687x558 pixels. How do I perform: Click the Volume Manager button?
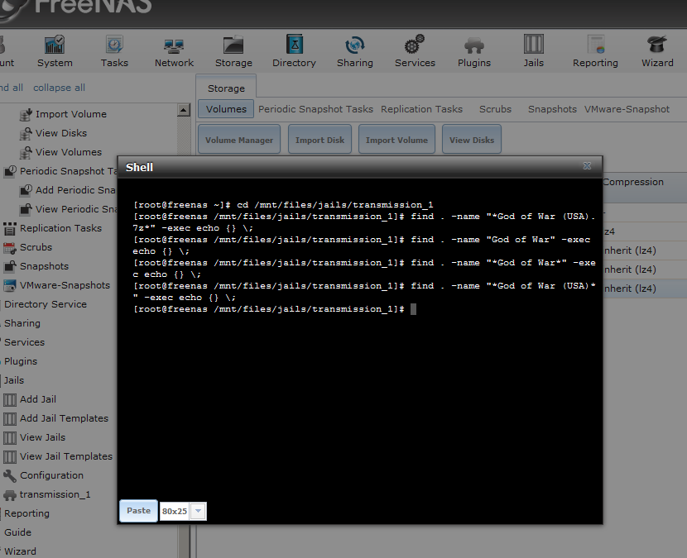[239, 140]
